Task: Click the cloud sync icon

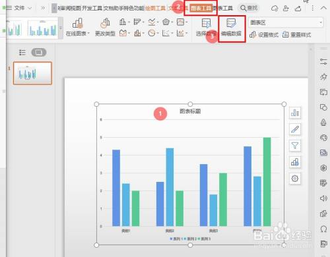Action: point(275,9)
